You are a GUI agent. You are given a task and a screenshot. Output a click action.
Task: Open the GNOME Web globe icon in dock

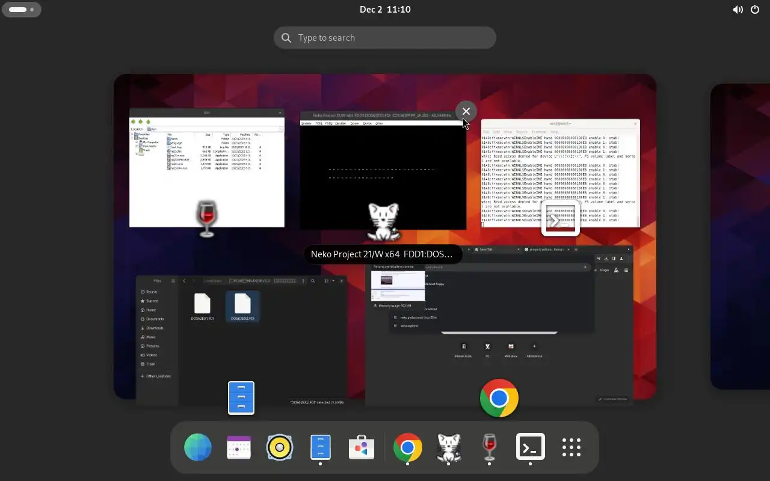pos(198,447)
